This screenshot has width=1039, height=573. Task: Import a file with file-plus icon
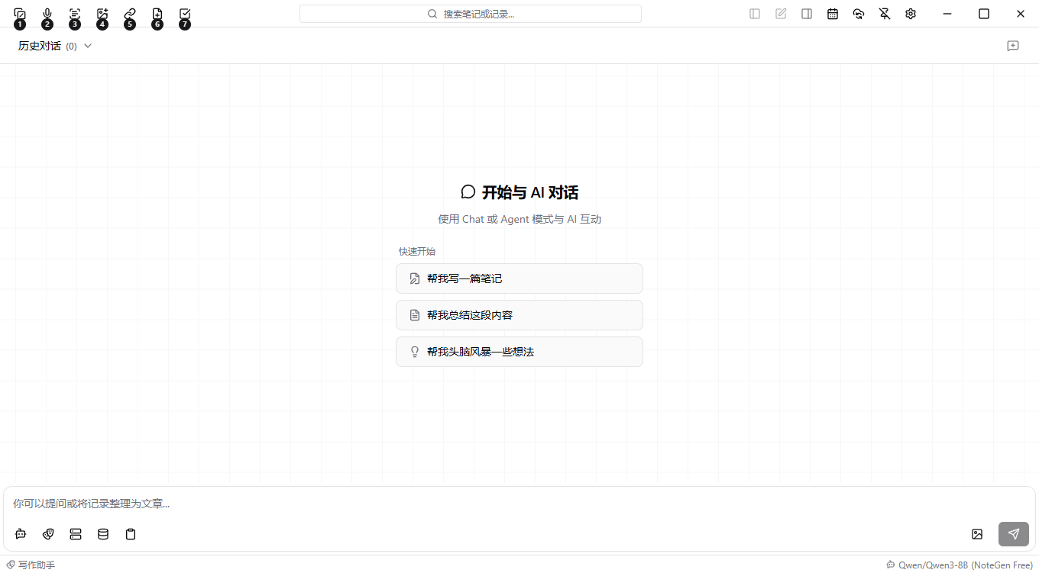[157, 14]
